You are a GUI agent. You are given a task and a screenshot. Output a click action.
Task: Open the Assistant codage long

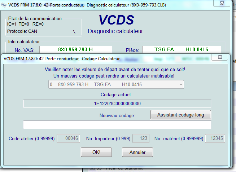[181, 115]
